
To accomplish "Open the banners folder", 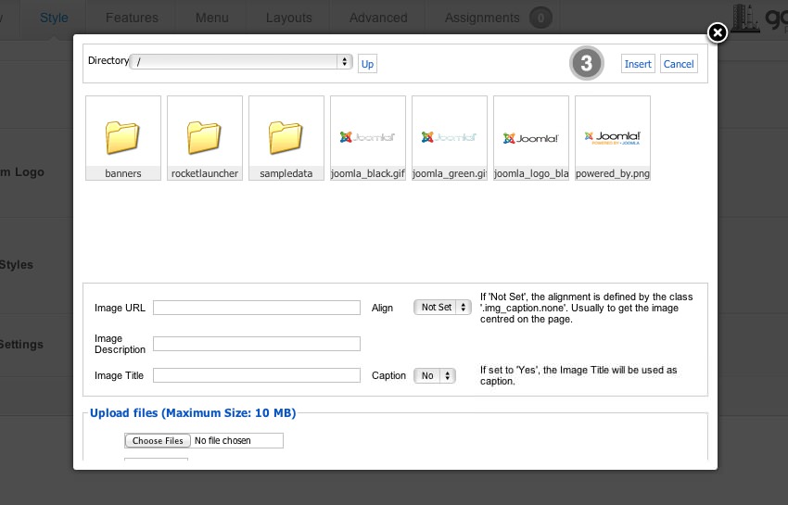I will pos(122,137).
